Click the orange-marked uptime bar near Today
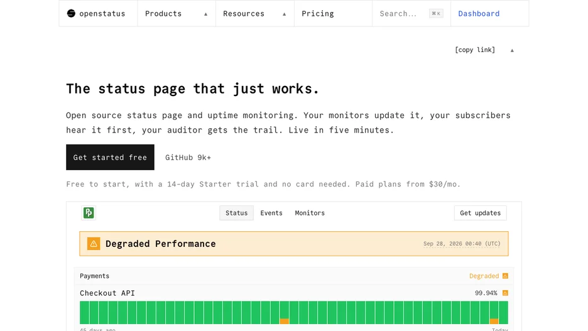 pos(494,313)
